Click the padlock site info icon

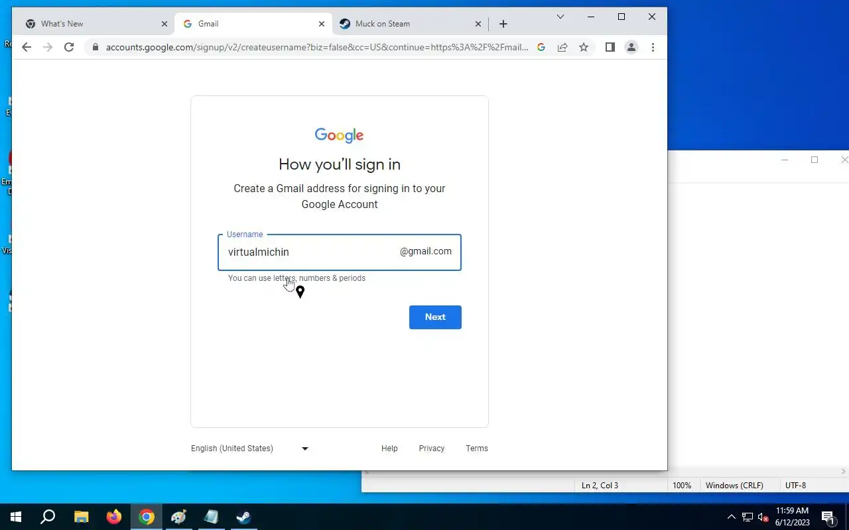pyautogui.click(x=96, y=47)
